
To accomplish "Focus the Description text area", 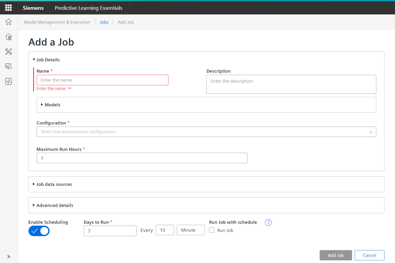I will 291,84.
